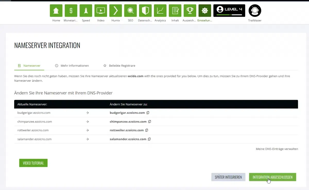The height and width of the screenshot is (190, 309).
Task: Open the Humix chevron icon
Action: click(x=116, y=11)
